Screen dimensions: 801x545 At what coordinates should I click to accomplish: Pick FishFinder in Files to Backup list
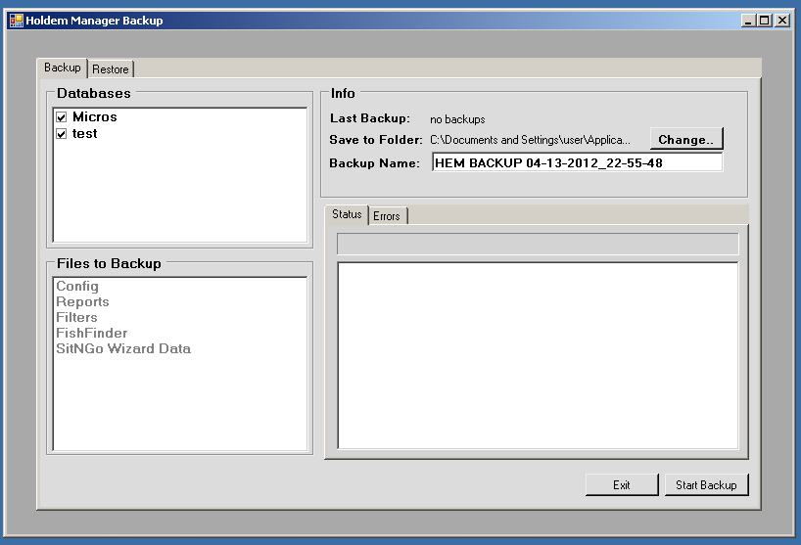91,334
